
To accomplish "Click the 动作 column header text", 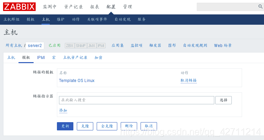I will point(184,73).
